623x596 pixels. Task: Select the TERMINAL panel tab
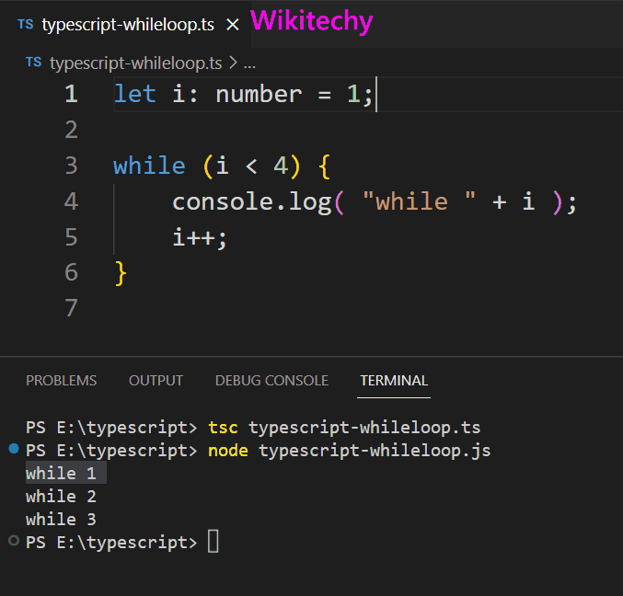coord(394,380)
